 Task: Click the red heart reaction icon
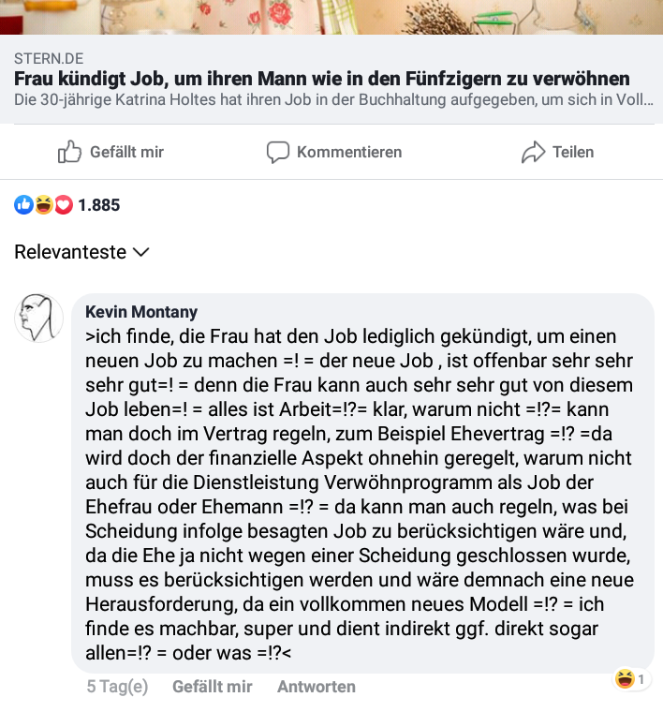(64, 205)
